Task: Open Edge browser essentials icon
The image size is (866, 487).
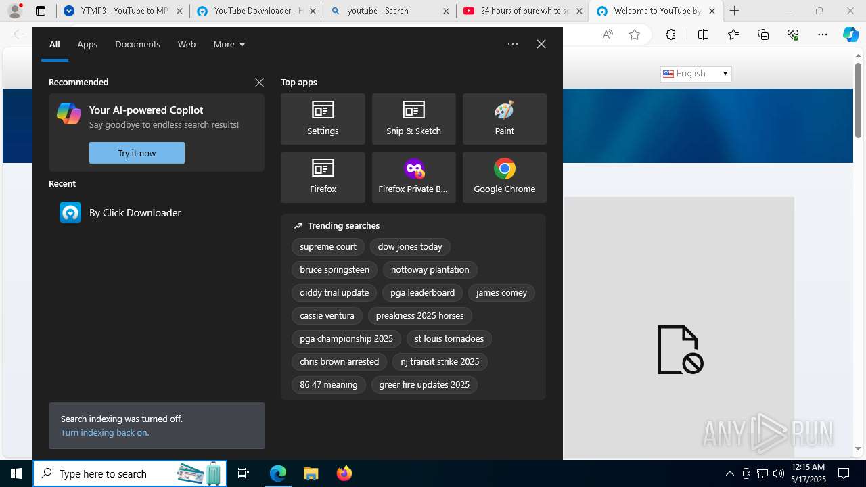Action: (793, 34)
